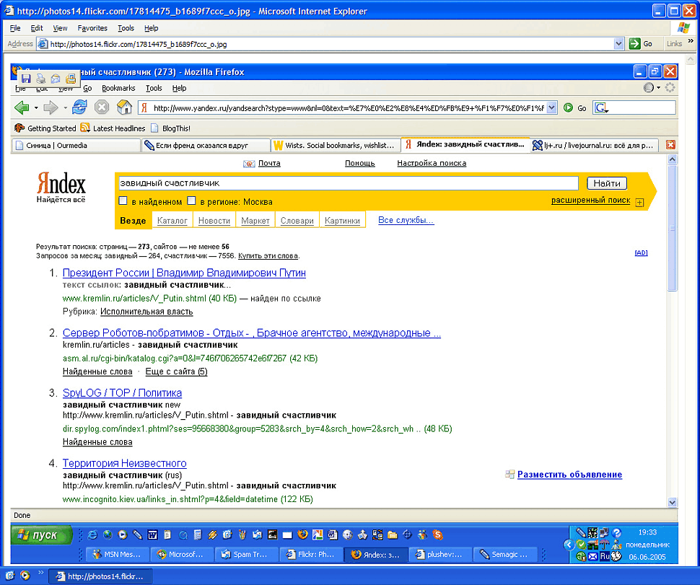The height and width of the screenshot is (585, 700).
Task: Click Windows Media Player quick launch icon in inner taskbar
Action: click(x=123, y=535)
